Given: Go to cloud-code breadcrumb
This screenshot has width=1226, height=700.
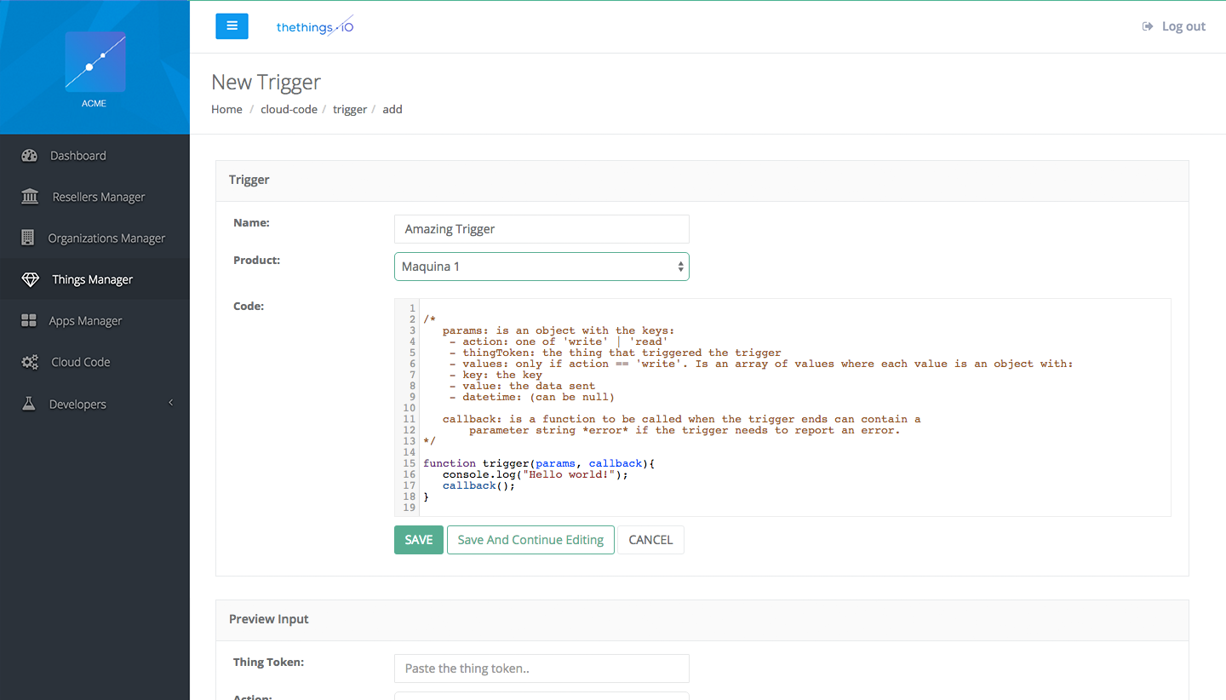Looking at the screenshot, I should pyautogui.click(x=289, y=109).
